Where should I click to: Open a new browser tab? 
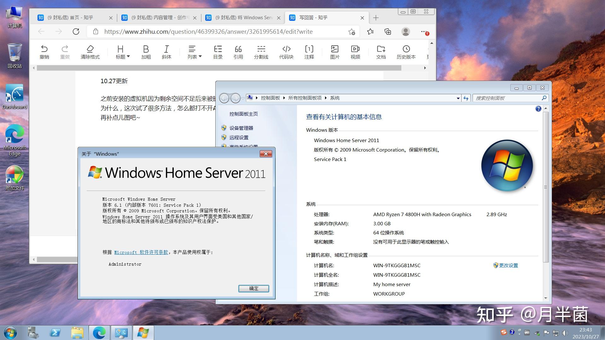tap(376, 18)
